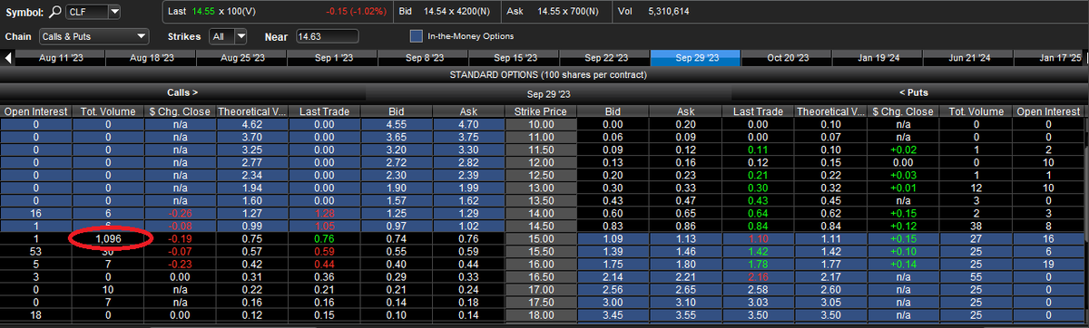Click the Ask 14.55 x 700(N) quote
This screenshot has width=1089, height=328.
click(553, 13)
